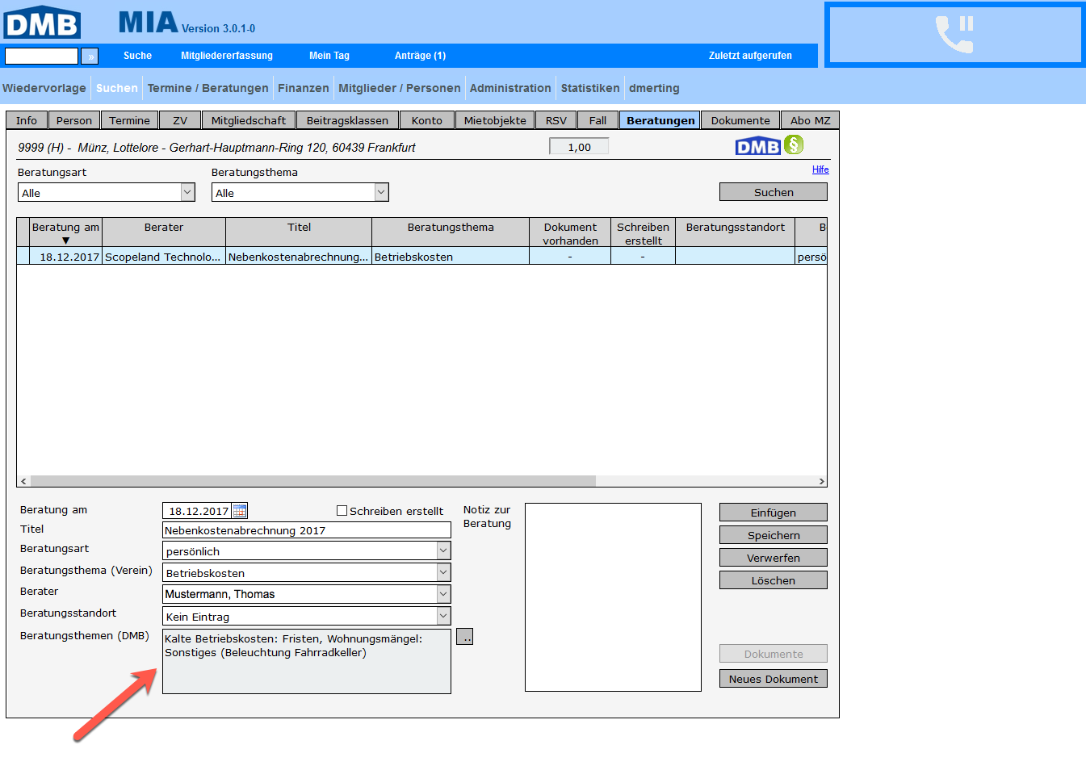
Task: Click the DMB logo in the header
Action: pos(42,23)
